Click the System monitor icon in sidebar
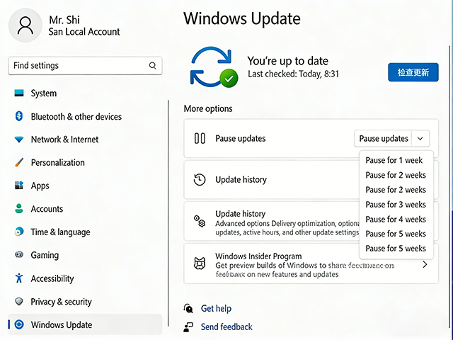The height and width of the screenshot is (340, 453). (x=18, y=93)
